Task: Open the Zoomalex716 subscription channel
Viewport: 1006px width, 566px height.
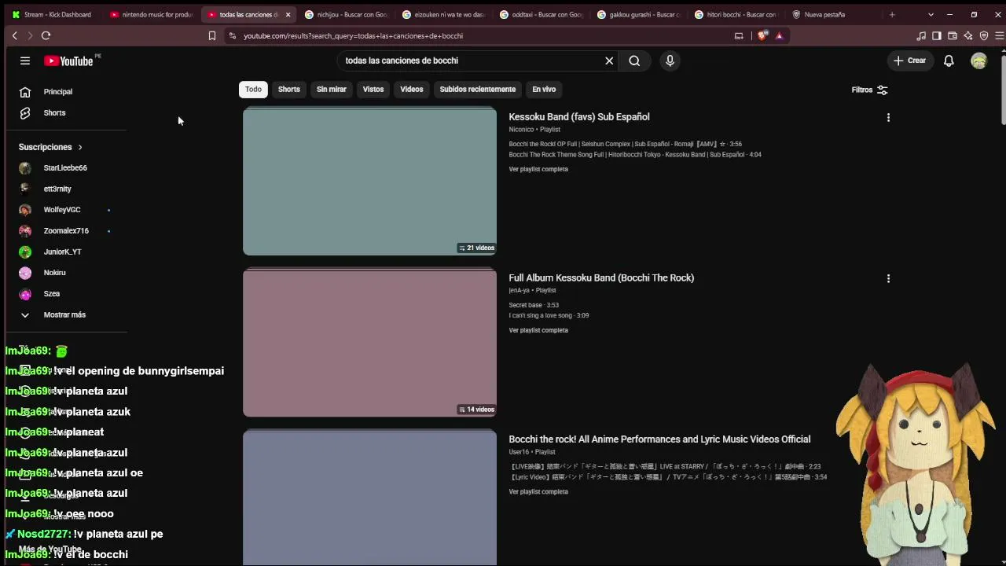Action: coord(65,231)
